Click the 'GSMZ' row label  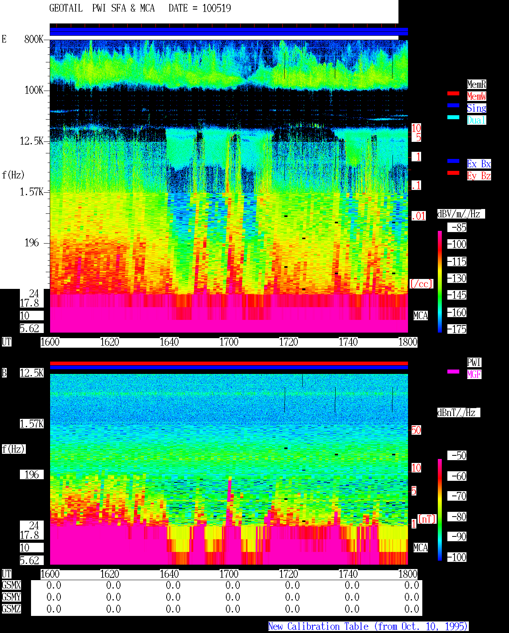pyautogui.click(x=11, y=609)
